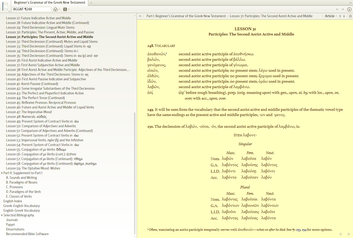This screenshot has width=353, height=238.
Task: Open the book cover resource menu
Action: (5, 7)
